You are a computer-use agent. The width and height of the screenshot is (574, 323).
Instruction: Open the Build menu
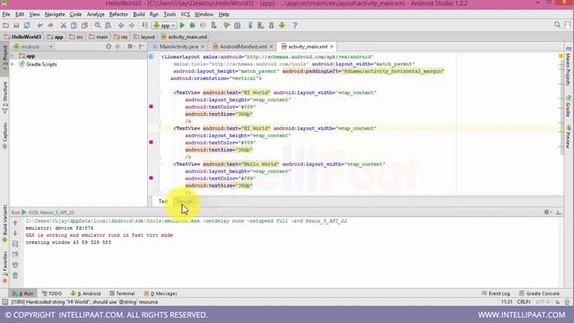tap(139, 14)
